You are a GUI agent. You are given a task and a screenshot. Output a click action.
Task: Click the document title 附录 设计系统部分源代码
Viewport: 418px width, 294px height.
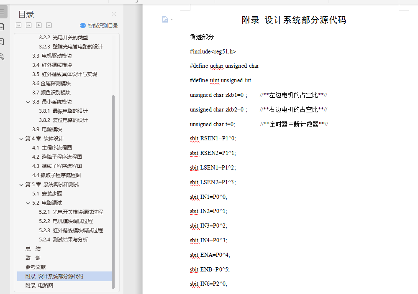pos(294,20)
